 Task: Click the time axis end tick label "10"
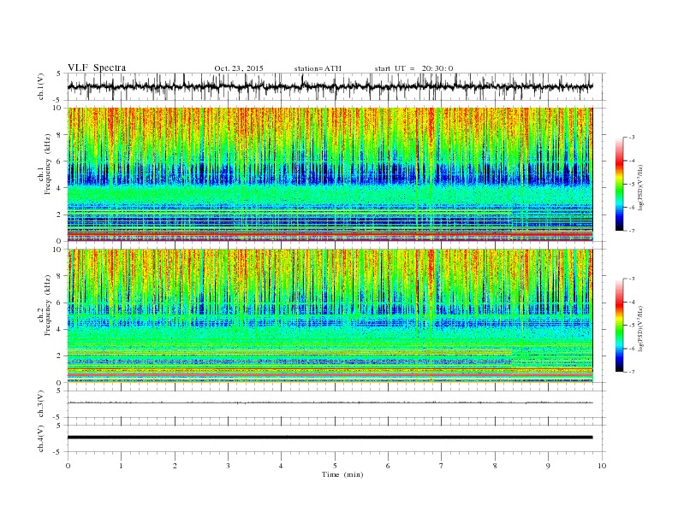click(602, 466)
